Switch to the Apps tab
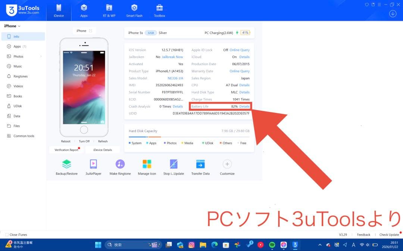403x251 pixels. 84,10
